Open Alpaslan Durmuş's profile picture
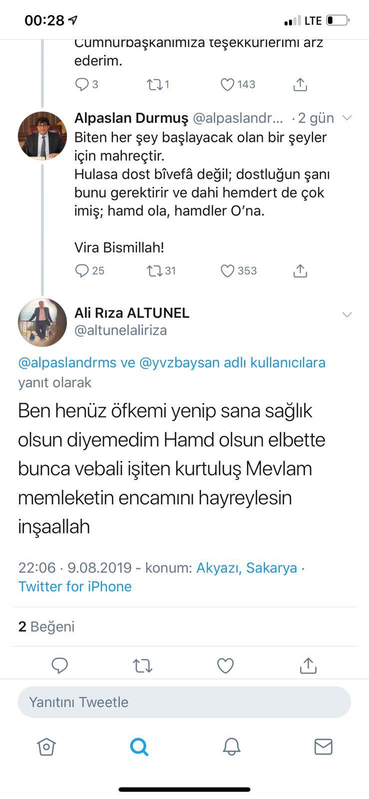This screenshot has height=799, width=369. tap(42, 135)
